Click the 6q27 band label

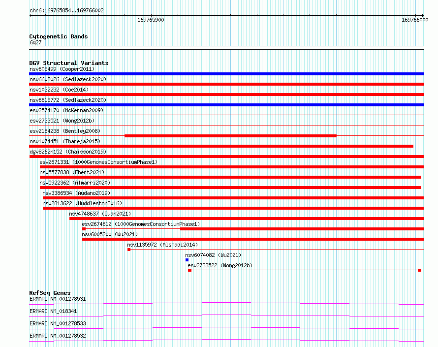coord(35,42)
